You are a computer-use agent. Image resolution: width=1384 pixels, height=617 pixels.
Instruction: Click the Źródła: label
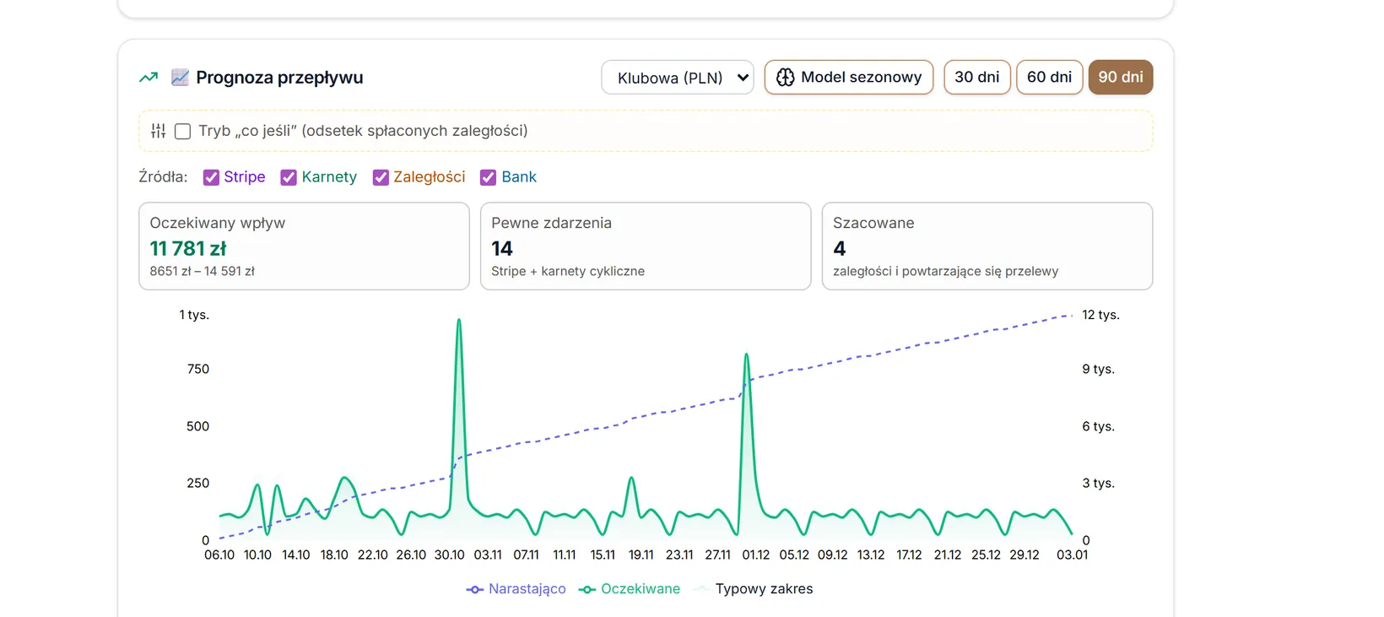tap(163, 177)
